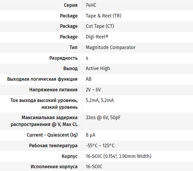
Task: Click the "Выходная логическая функция" label
Action: (x=42, y=79)
